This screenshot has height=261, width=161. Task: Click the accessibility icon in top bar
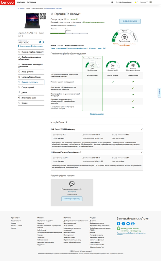tap(151, 2)
